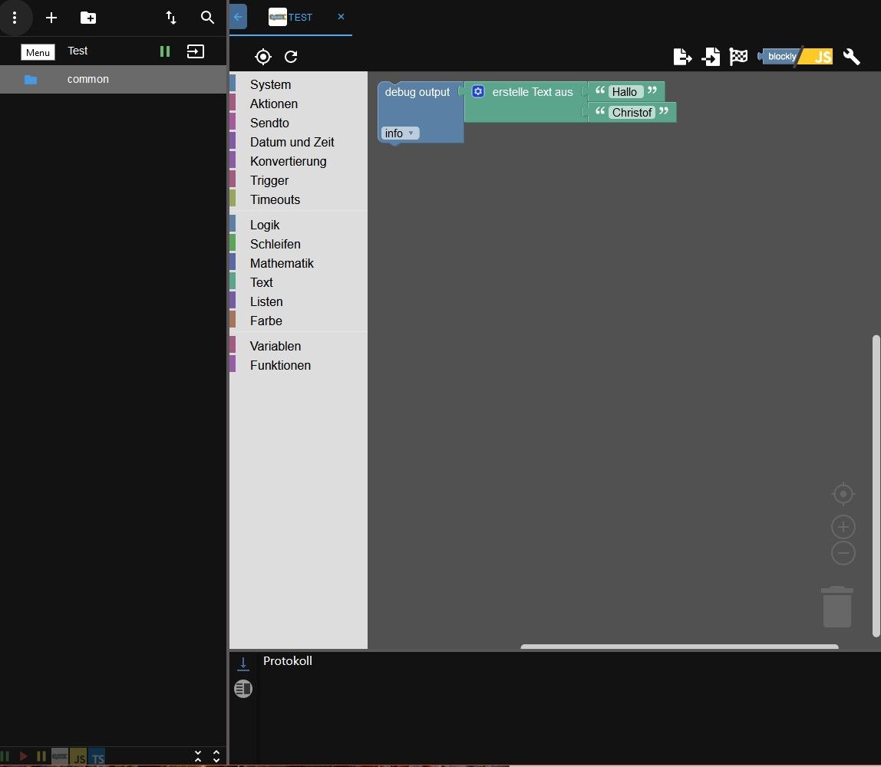Click the vertical workspace scrollbar
The height and width of the screenshot is (767, 881).
pos(876,486)
